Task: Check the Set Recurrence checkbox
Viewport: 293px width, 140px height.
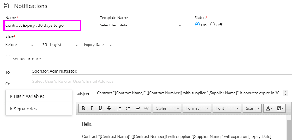Action: point(8,57)
